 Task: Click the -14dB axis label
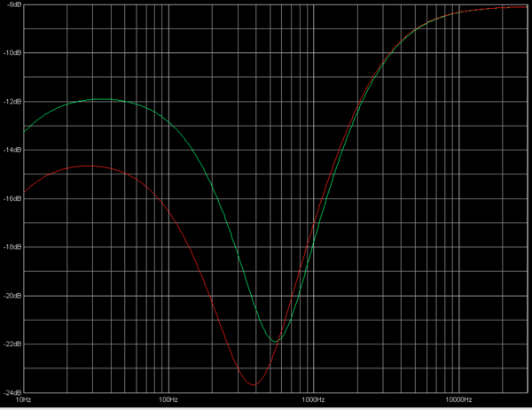12,150
